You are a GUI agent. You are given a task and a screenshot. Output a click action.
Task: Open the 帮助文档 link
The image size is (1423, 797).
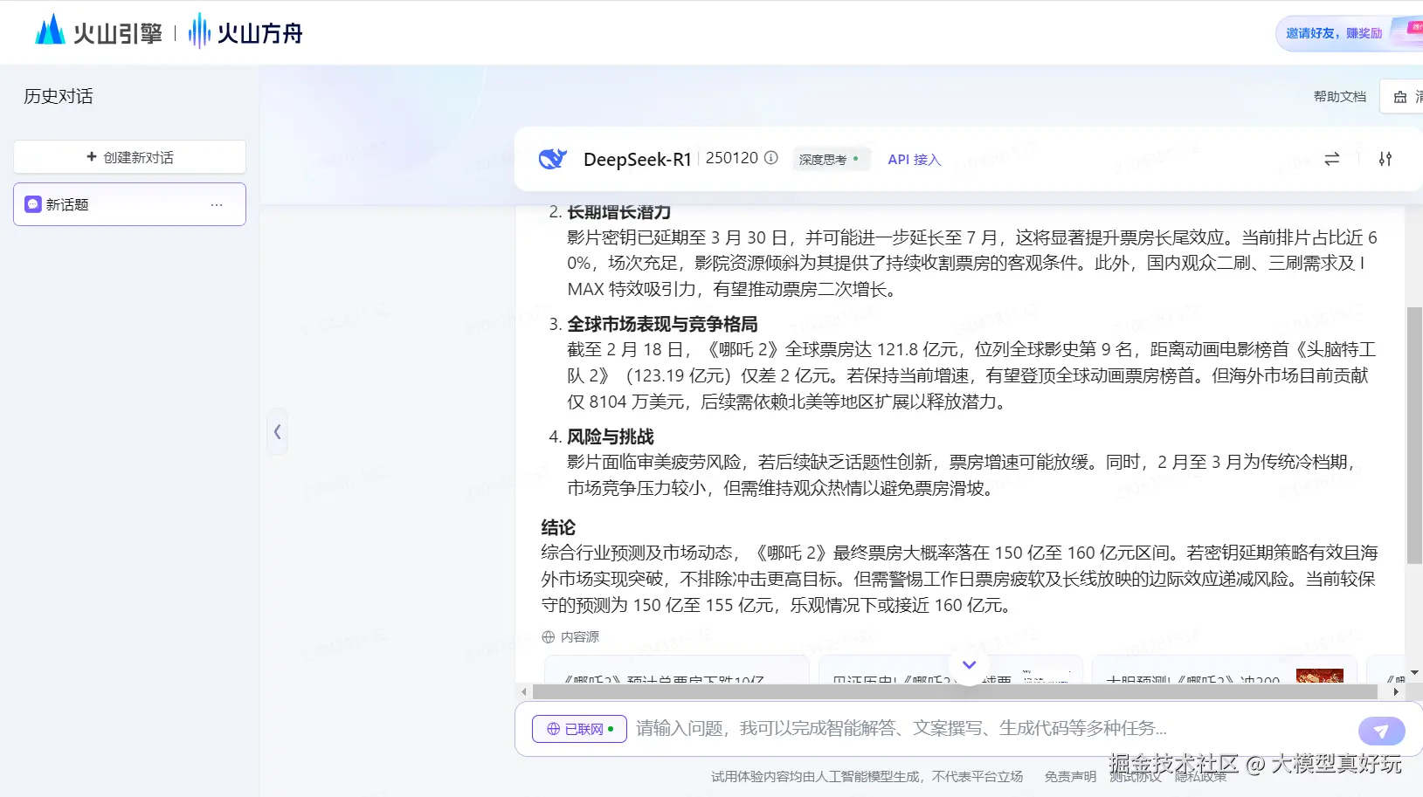1339,96
